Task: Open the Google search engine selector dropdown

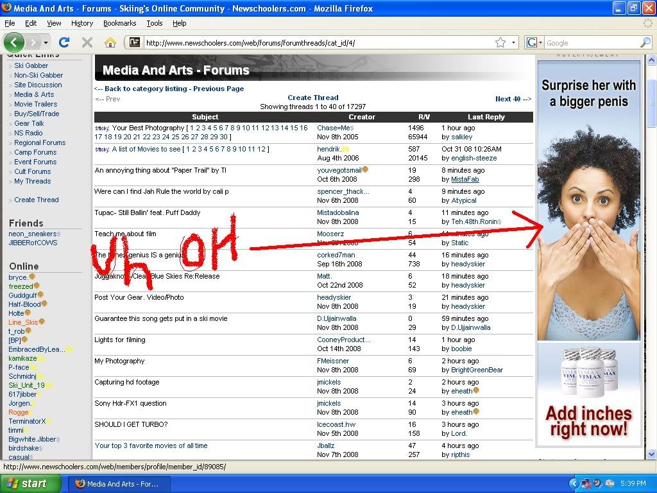Action: [534, 42]
